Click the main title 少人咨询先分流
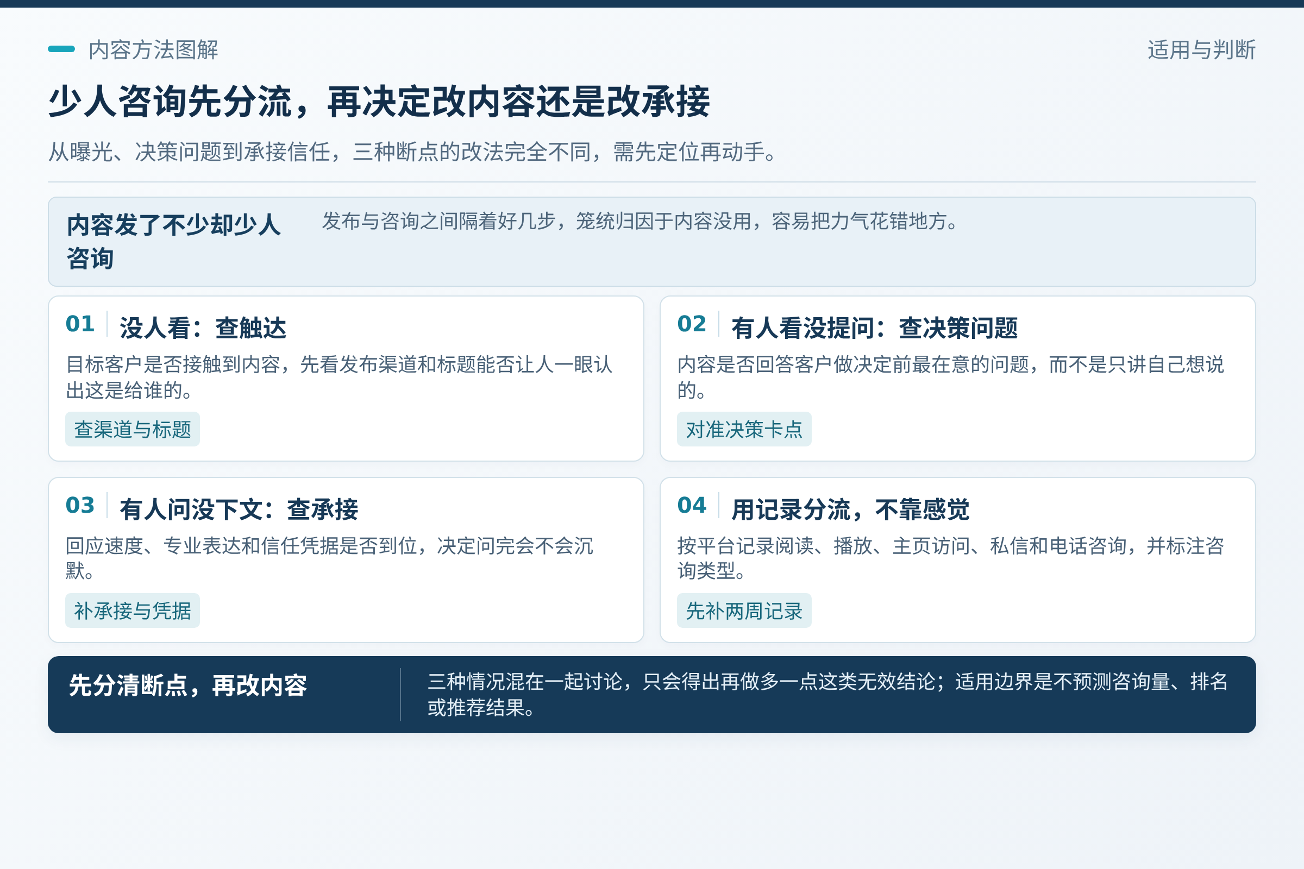 (x=379, y=102)
